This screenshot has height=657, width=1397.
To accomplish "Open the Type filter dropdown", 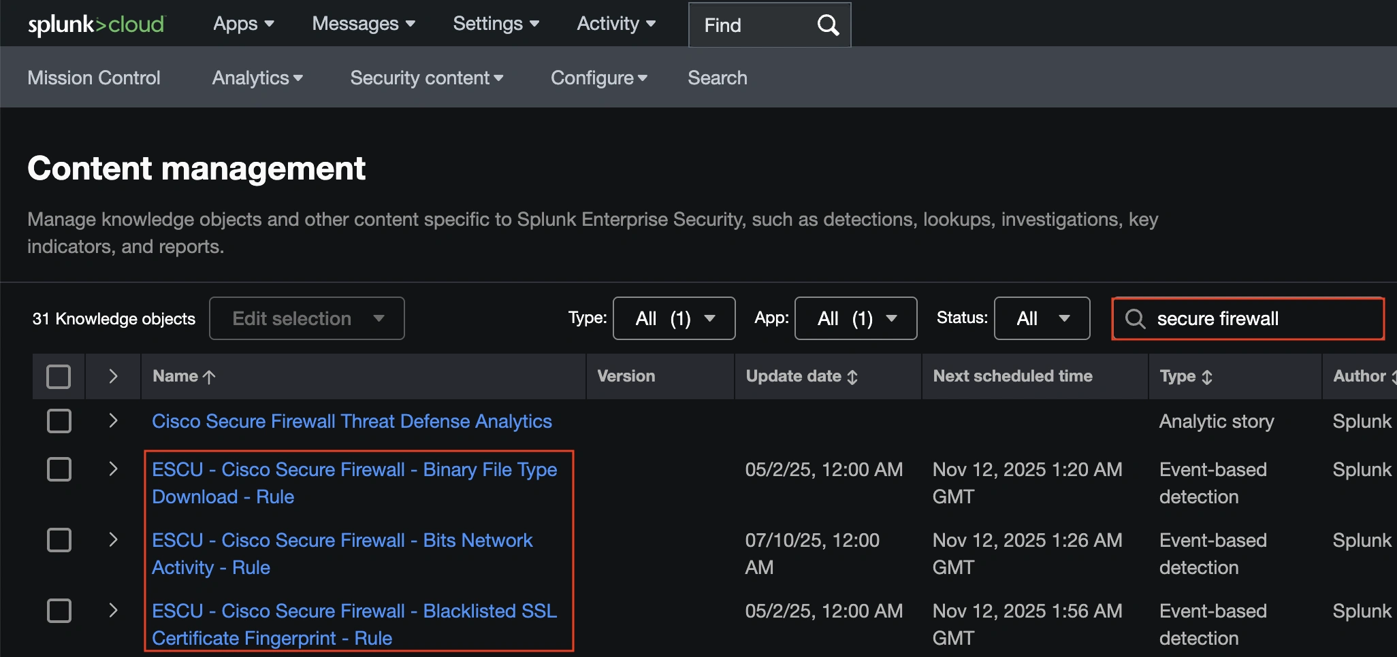I will coord(673,318).
